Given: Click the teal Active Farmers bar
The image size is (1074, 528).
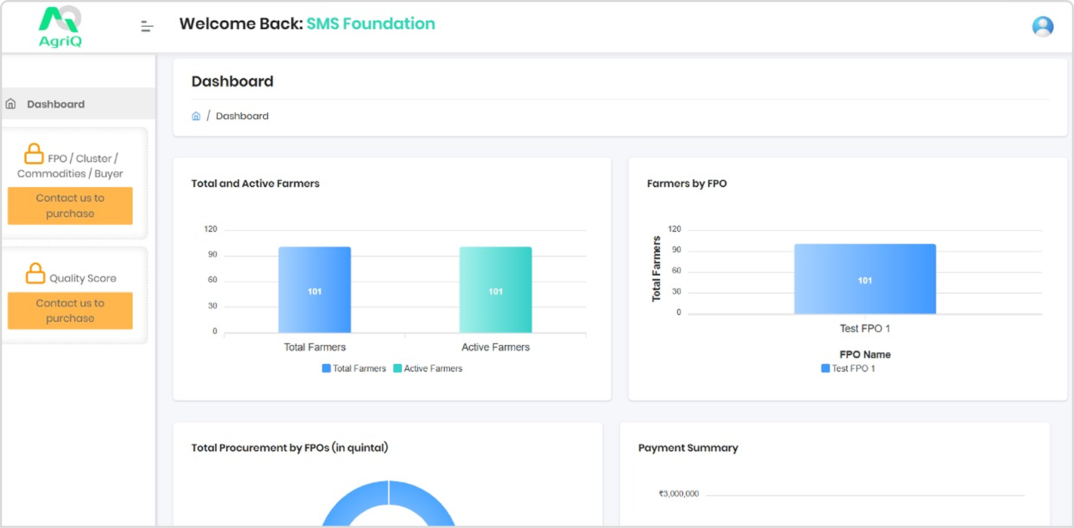Looking at the screenshot, I should (x=495, y=290).
